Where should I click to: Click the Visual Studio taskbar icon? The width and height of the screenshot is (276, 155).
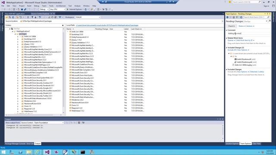(47, 152)
